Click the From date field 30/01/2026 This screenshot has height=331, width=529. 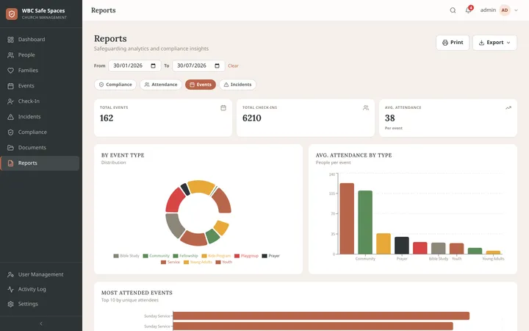pyautogui.click(x=134, y=65)
